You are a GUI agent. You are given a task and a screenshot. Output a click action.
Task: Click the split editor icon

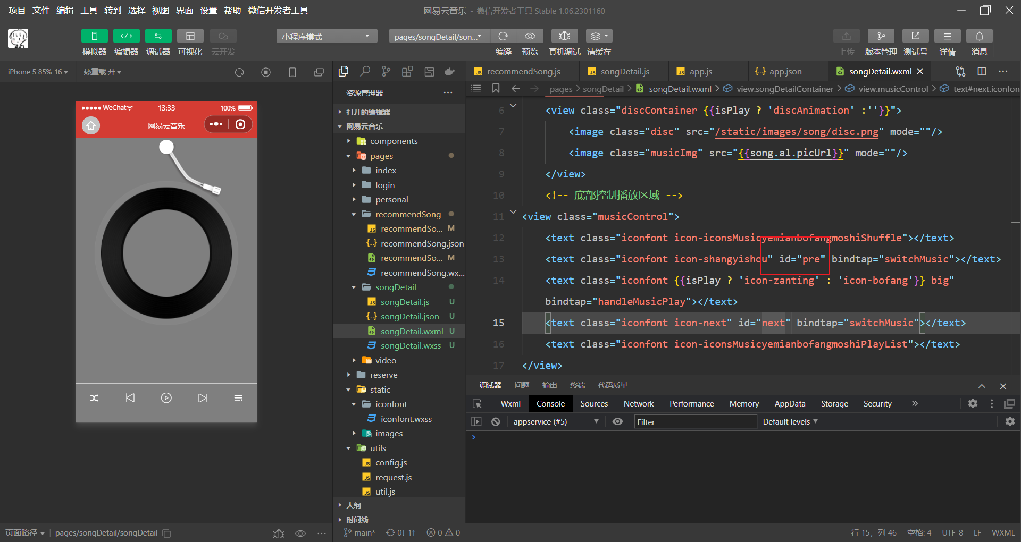pyautogui.click(x=982, y=71)
